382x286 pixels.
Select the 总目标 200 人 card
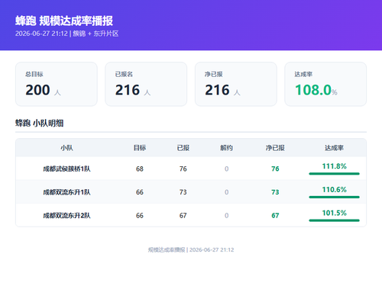tap(57, 84)
